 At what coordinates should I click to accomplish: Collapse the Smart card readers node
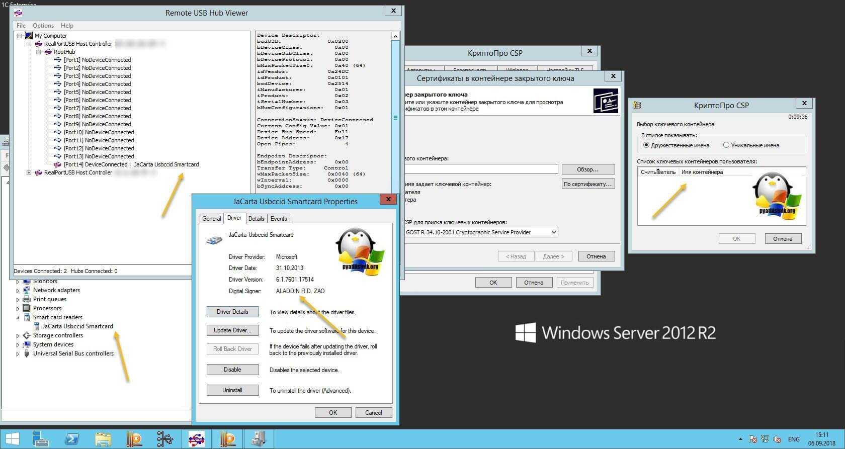tap(18, 317)
